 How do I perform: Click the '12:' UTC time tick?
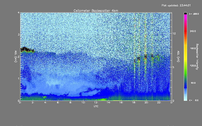(x=96, y=103)
